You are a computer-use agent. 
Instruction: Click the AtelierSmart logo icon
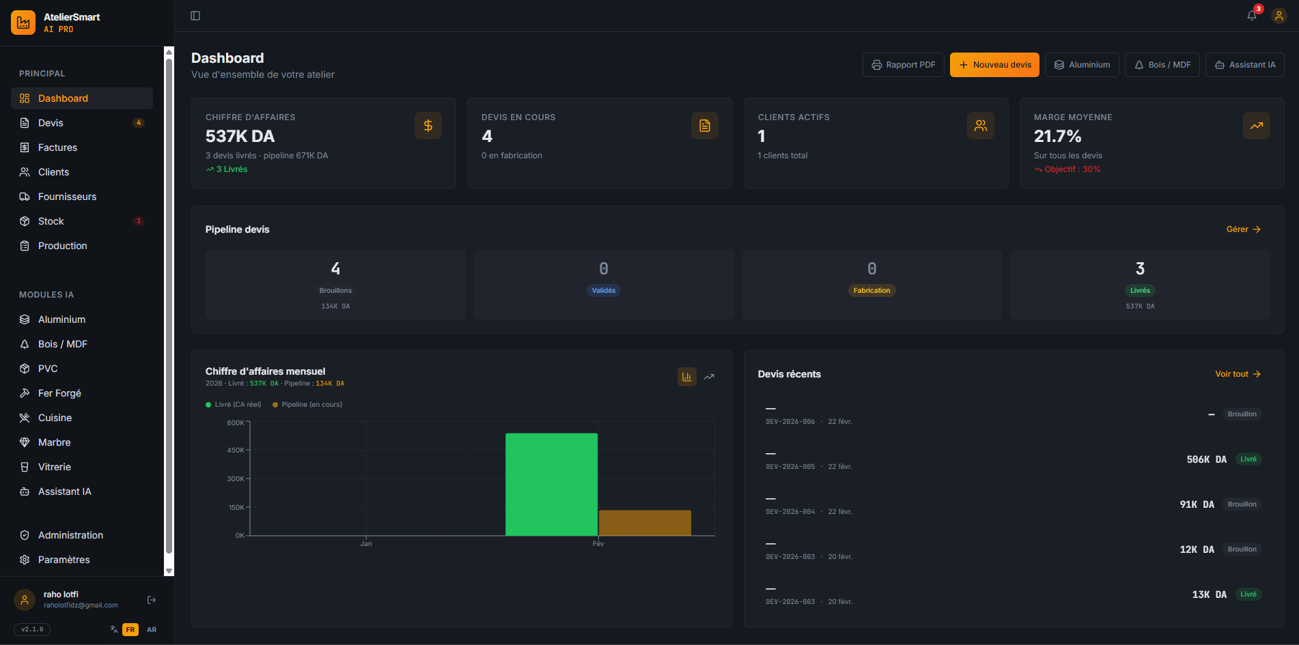[x=23, y=23]
